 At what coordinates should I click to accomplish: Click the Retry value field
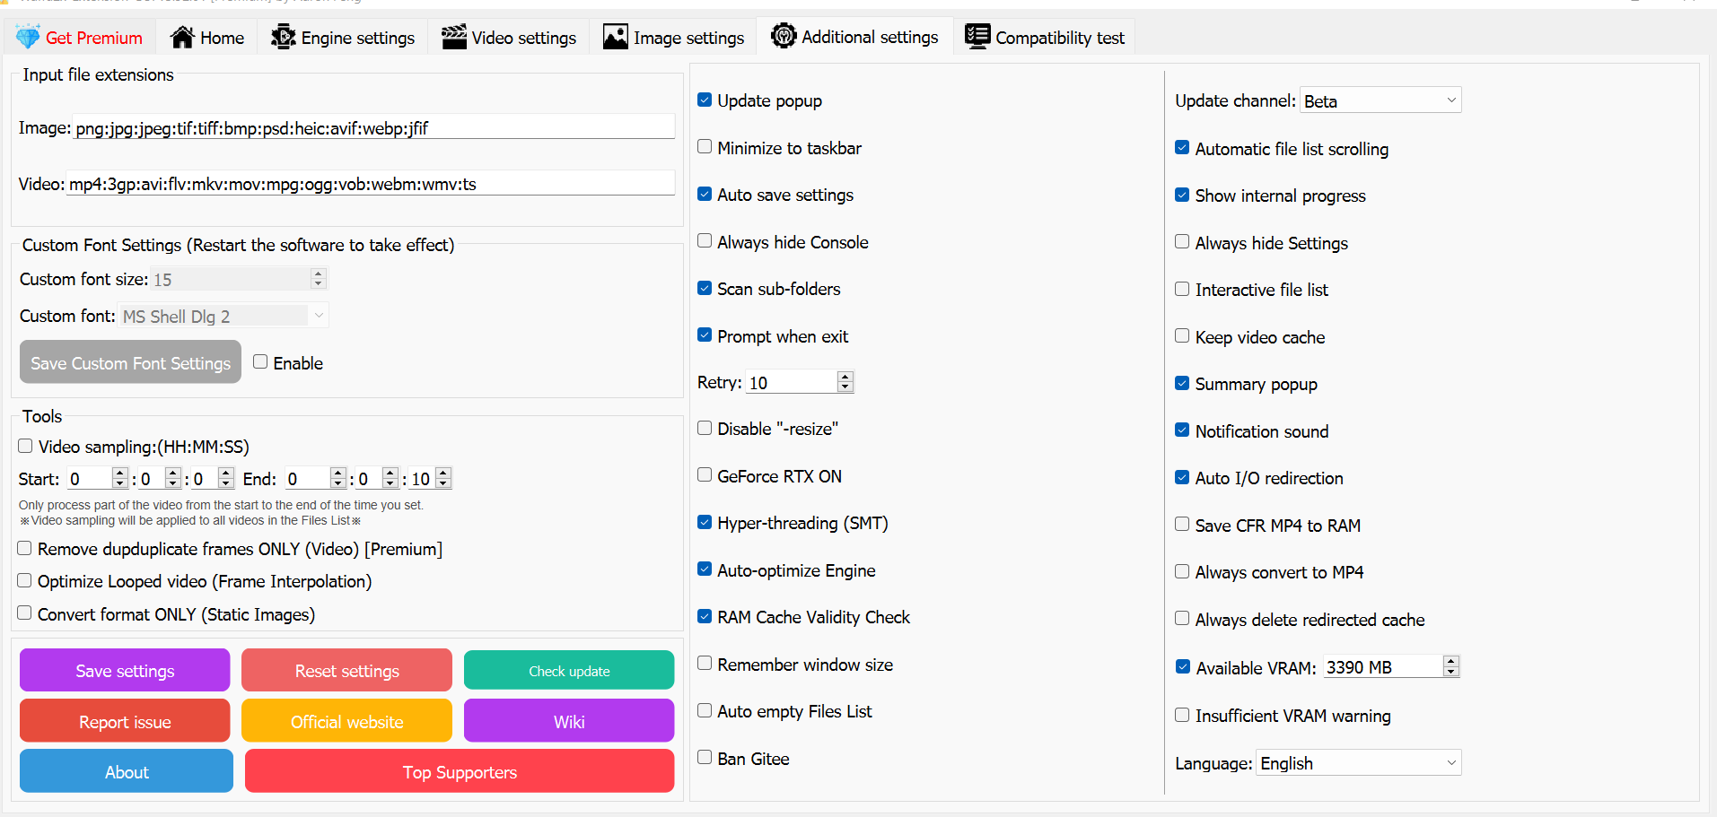792,382
